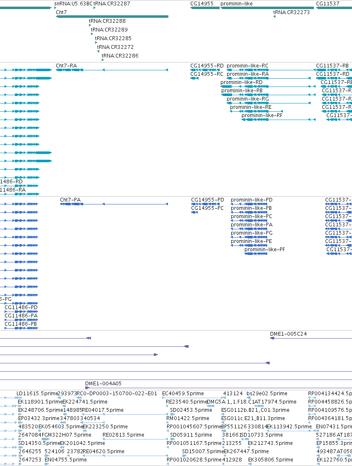Select the prominin-like-RD transcript
The image size is (352, 466).
click(242, 82)
